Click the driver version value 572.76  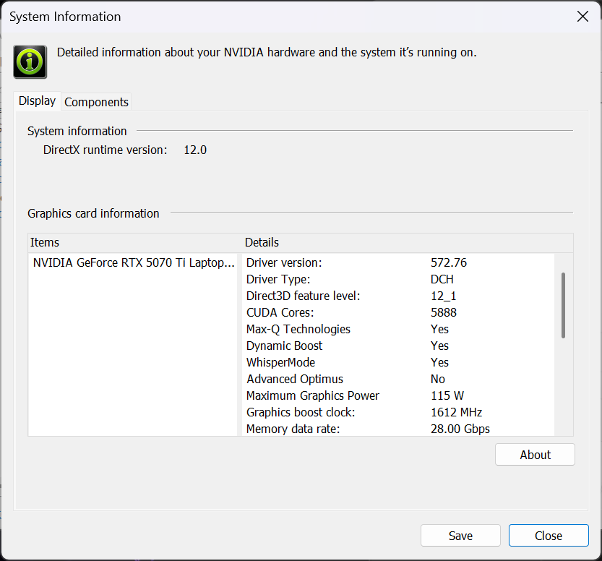click(448, 262)
